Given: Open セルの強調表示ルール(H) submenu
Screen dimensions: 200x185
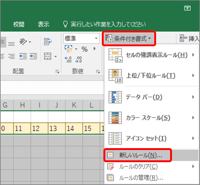Looking at the screenshot, I should pos(151,55).
